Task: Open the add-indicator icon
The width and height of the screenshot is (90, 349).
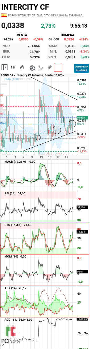Action: pos(41,67)
